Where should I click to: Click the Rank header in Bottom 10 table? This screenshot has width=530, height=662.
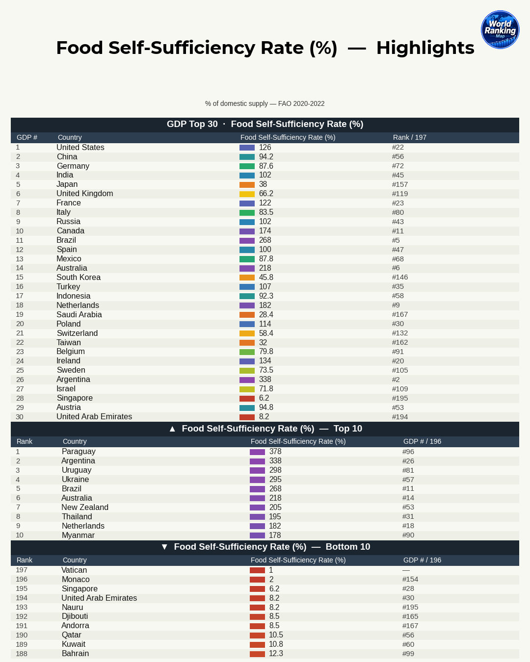coord(25,560)
